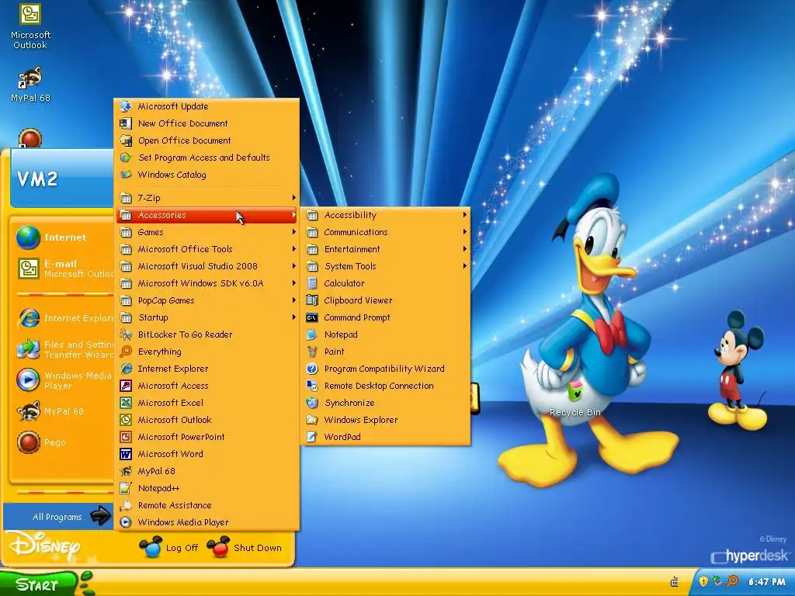The width and height of the screenshot is (795, 596).
Task: Open the MyPal 68 desktop shortcut
Action: [x=30, y=84]
